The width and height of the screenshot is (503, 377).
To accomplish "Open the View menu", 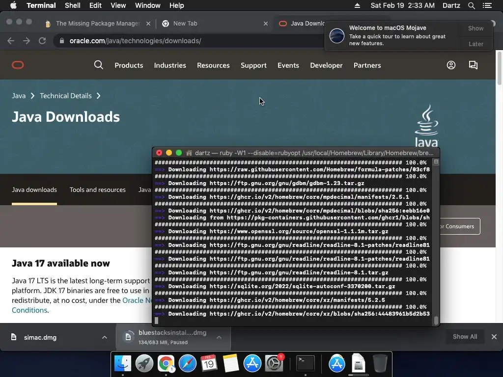I will [x=118, y=5].
